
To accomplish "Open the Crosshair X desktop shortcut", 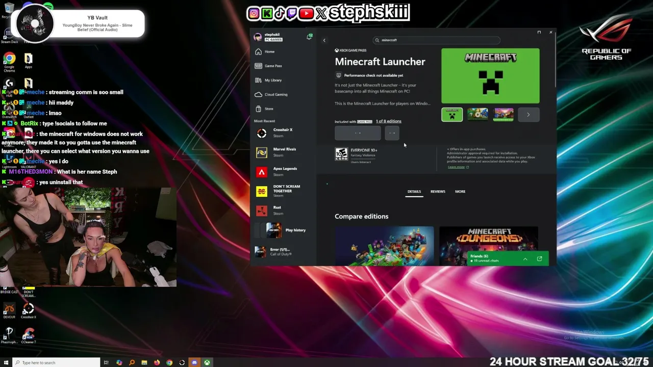I will 28,311.
